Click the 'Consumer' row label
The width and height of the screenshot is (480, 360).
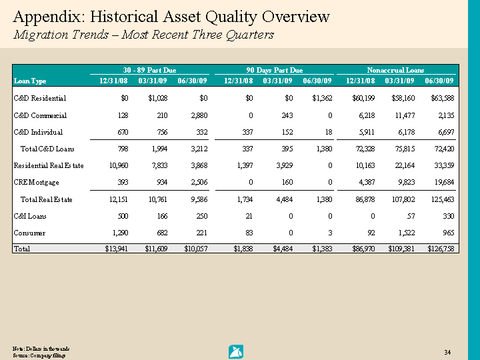point(29,233)
